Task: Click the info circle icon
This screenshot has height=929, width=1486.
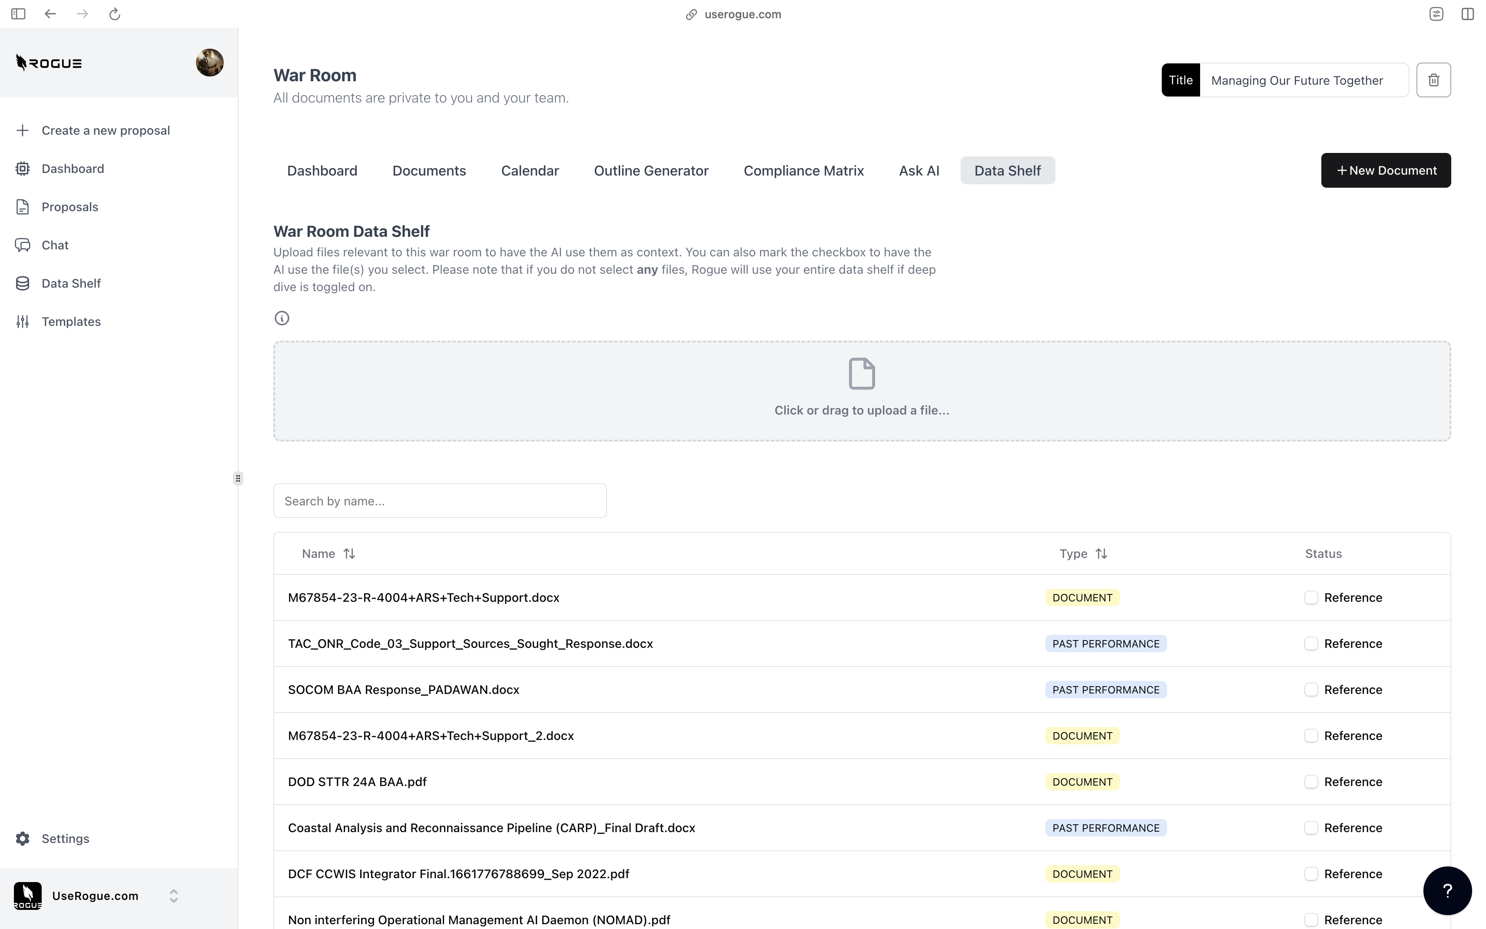Action: click(x=282, y=318)
